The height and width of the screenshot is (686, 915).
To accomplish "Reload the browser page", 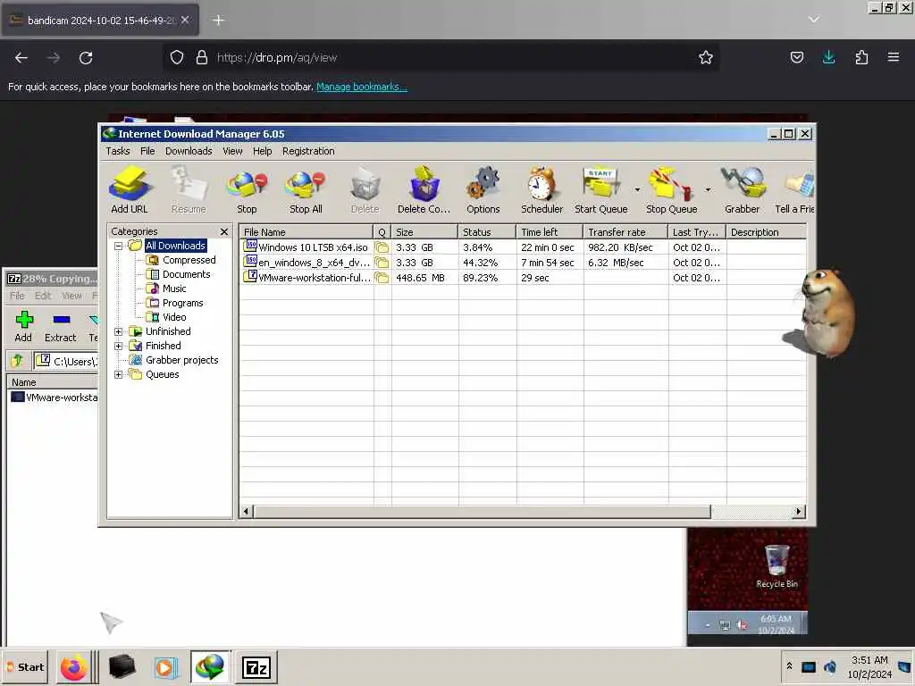I will tap(86, 58).
